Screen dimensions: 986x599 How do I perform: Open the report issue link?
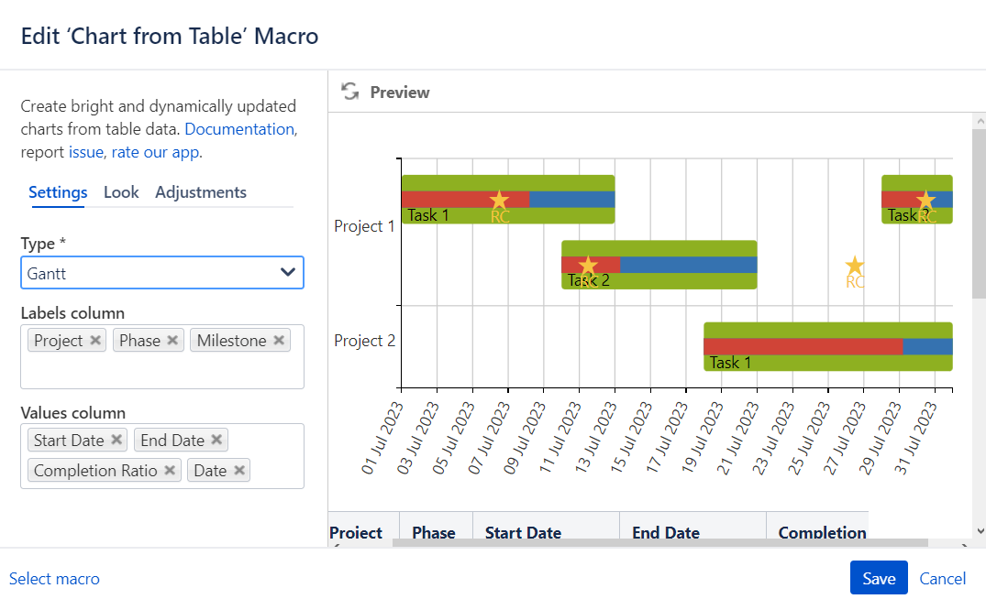(x=86, y=152)
